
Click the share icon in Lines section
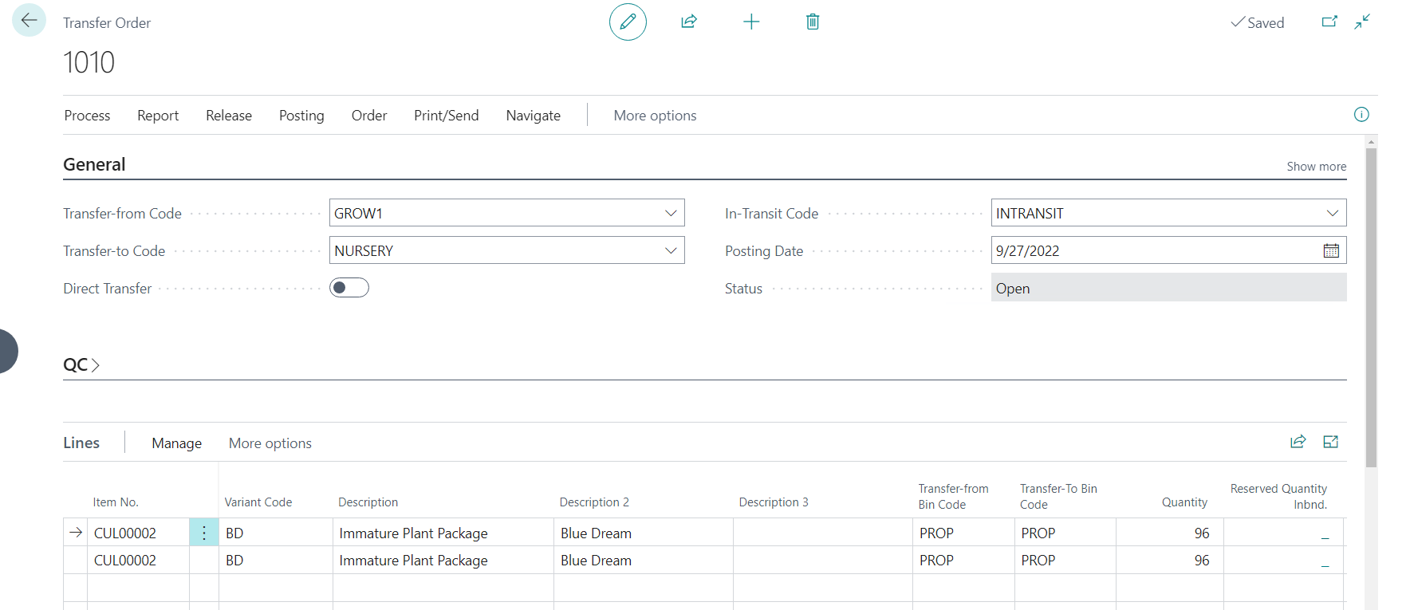1298,442
